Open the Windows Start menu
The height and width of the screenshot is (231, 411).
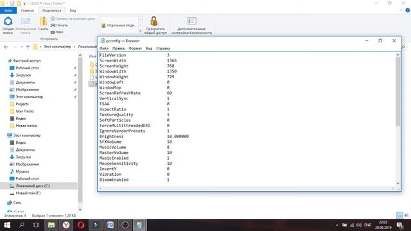[x=7, y=225]
